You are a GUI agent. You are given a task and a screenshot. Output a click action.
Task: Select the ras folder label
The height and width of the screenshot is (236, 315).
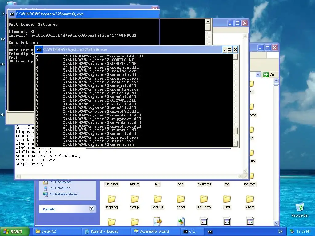(227, 184)
